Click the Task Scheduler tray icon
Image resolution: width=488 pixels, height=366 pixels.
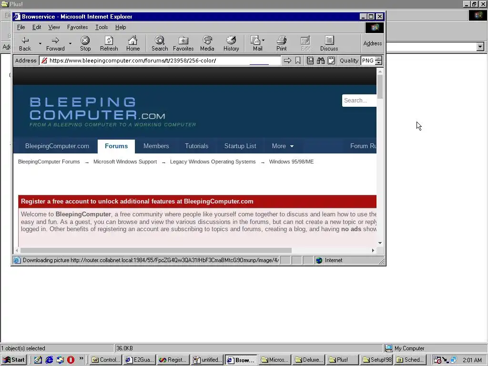point(437,360)
